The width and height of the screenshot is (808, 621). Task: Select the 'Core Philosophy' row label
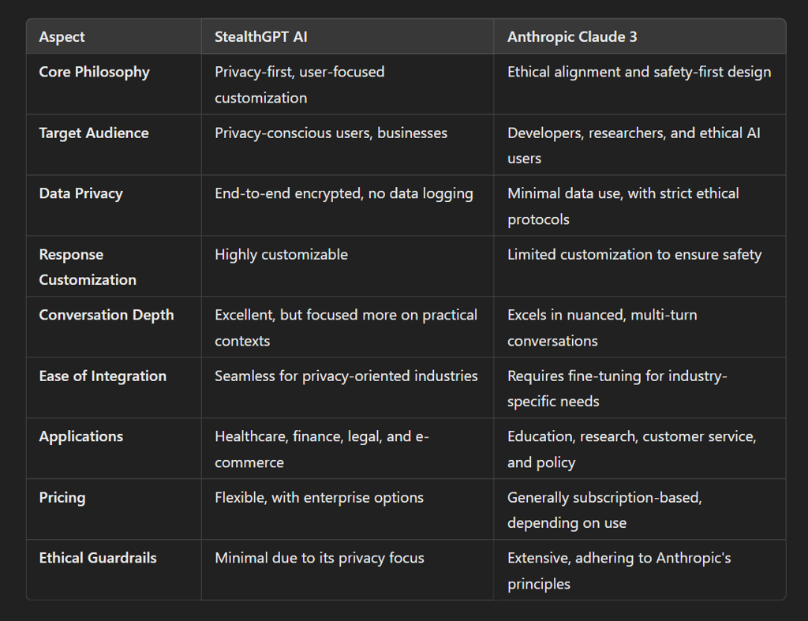[x=95, y=72]
